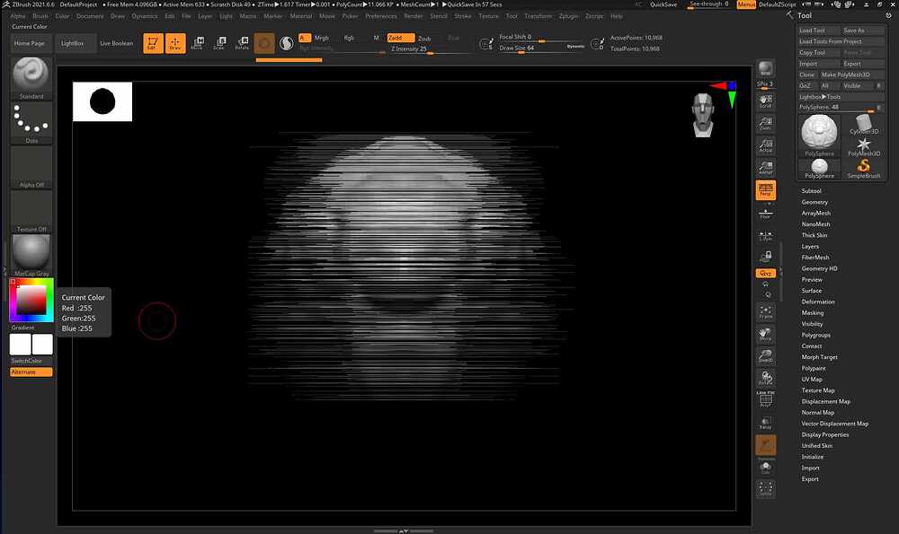Click the sculptris pro S sphere icon
This screenshot has height=534, width=899.
coord(286,43)
